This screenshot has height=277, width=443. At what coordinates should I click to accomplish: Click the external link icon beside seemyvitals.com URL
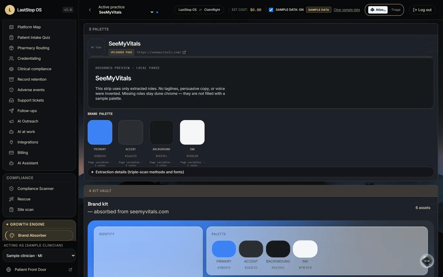[x=184, y=52]
